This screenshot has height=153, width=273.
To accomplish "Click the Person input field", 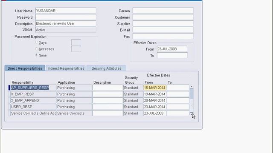I will point(163,11).
